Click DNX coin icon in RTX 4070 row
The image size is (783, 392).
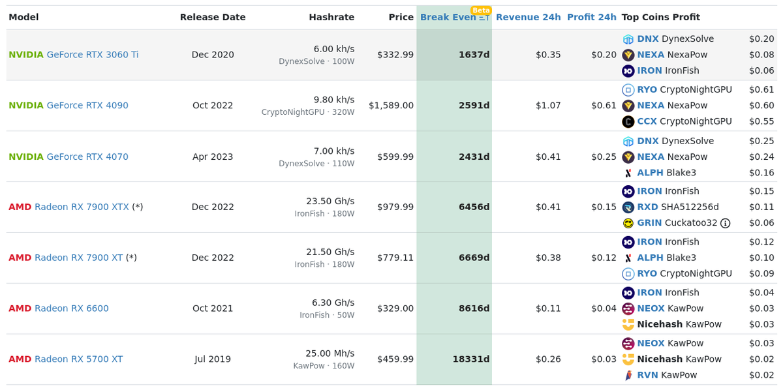[628, 141]
